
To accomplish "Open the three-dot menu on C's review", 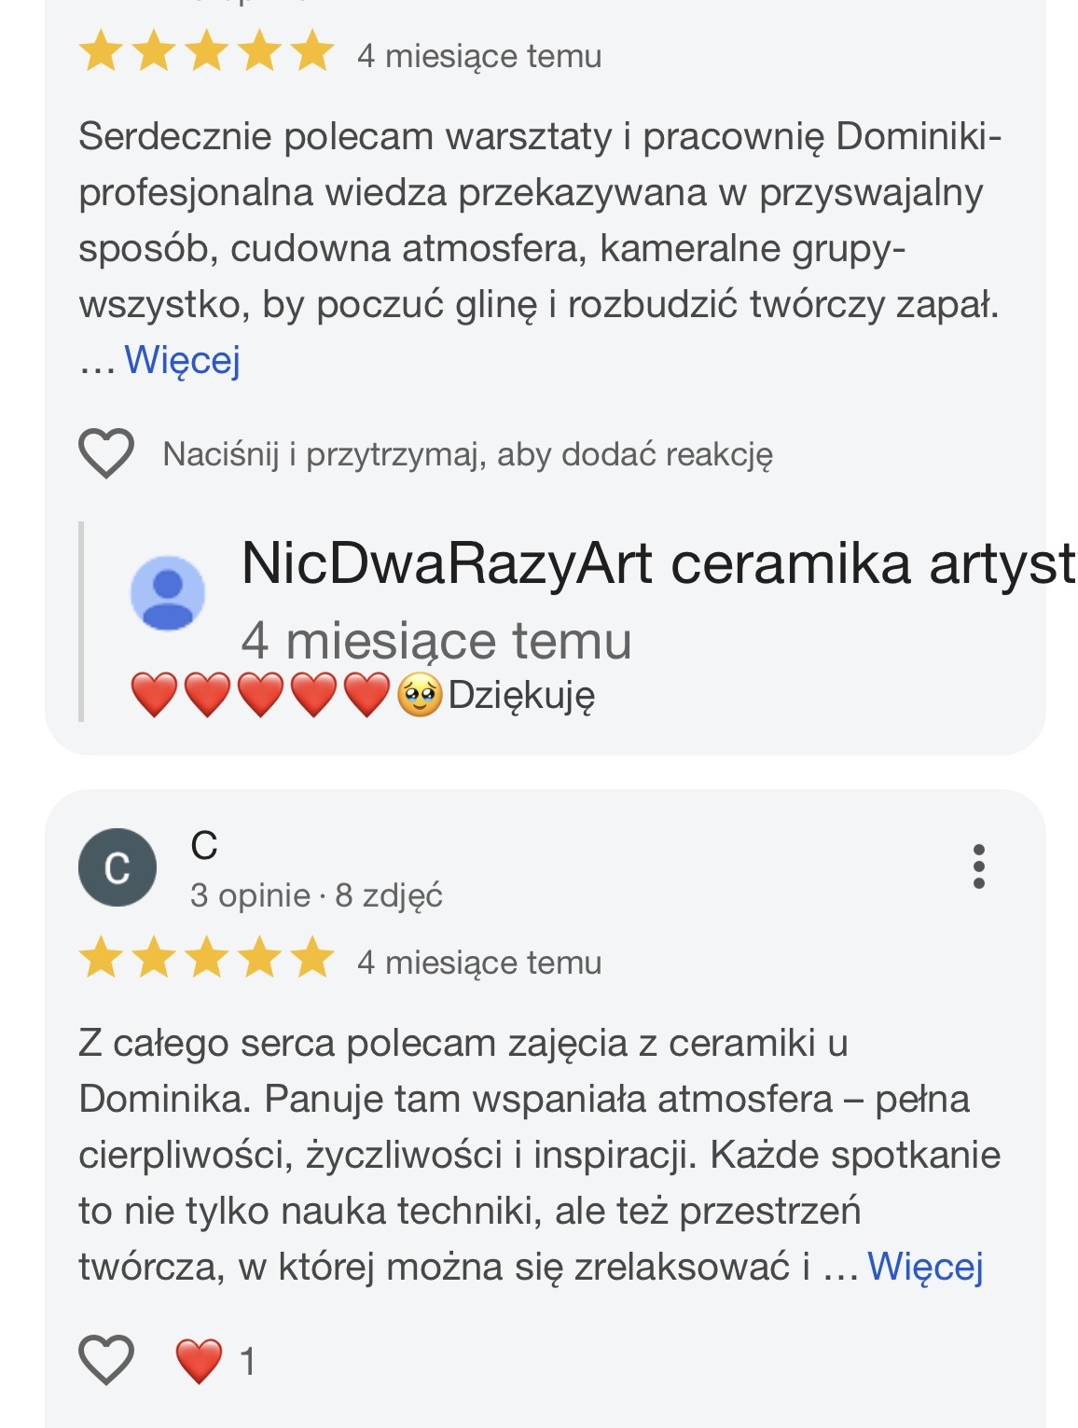I will point(978,867).
